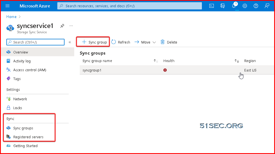Click the Access control people icon
Image resolution: width=275 pixels, height=154 pixels.
(x=8, y=70)
